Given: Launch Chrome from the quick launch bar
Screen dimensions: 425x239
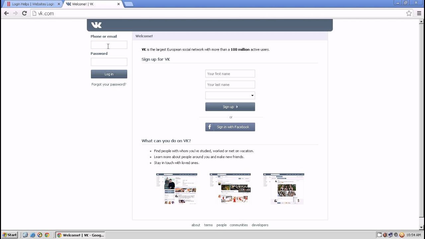Looking at the screenshot, I should (x=47, y=235).
